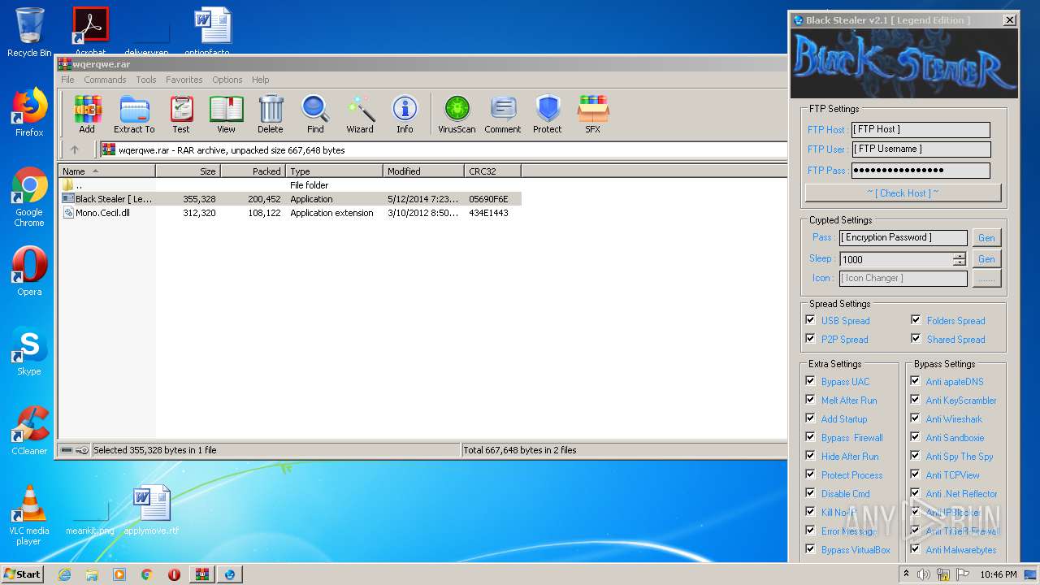Image resolution: width=1040 pixels, height=585 pixels.
Task: Click the up one level arrow
Action: coord(75,149)
